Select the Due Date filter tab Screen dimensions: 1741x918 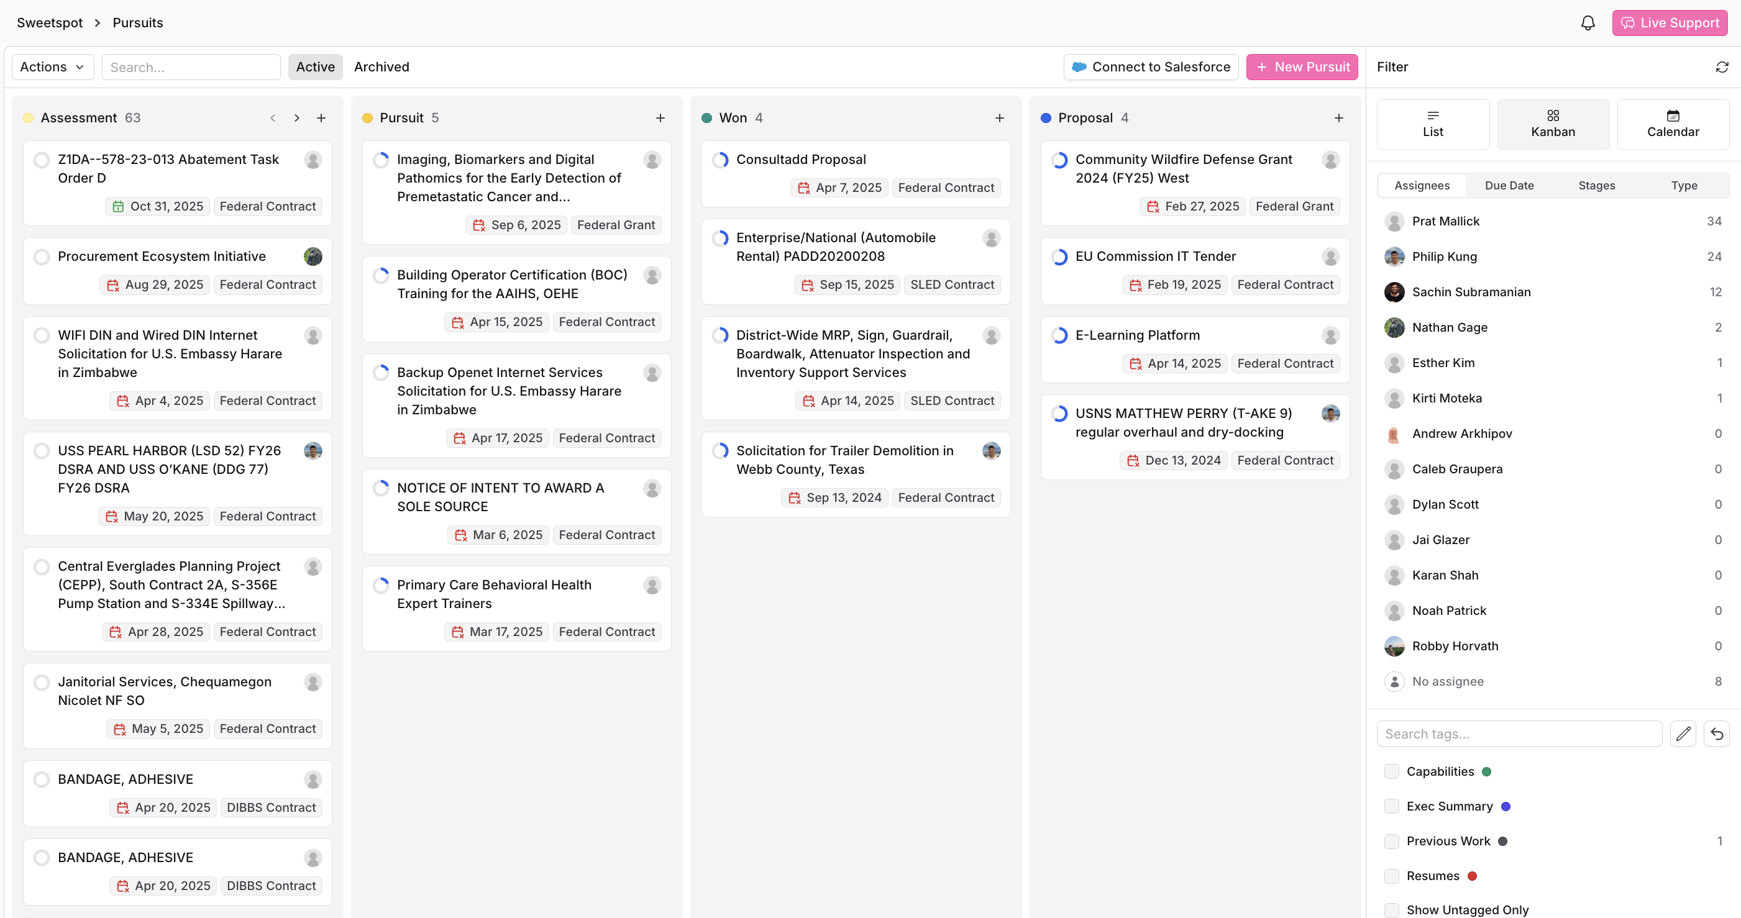click(x=1509, y=186)
